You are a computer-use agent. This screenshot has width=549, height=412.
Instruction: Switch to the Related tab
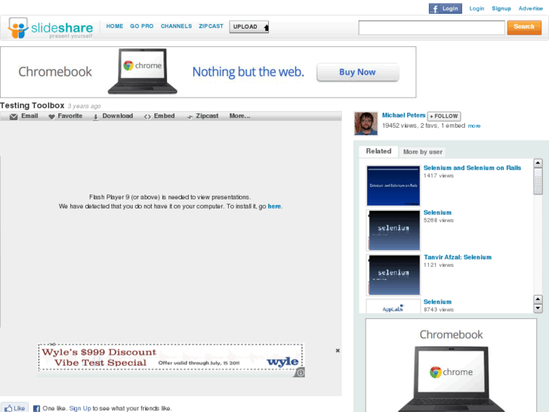[x=378, y=151]
